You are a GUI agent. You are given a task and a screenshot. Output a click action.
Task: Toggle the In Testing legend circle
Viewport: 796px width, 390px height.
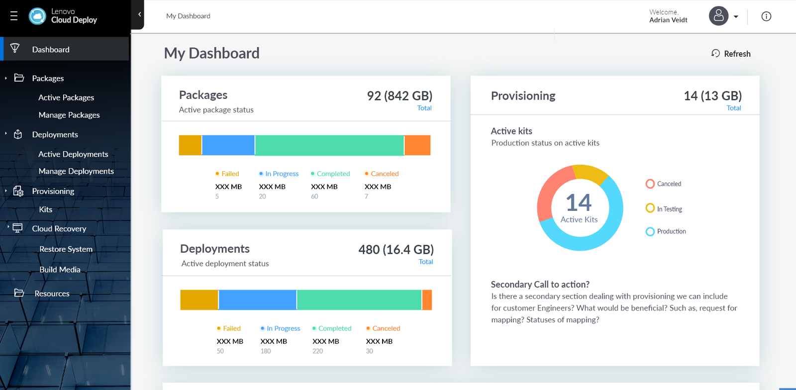tap(650, 208)
